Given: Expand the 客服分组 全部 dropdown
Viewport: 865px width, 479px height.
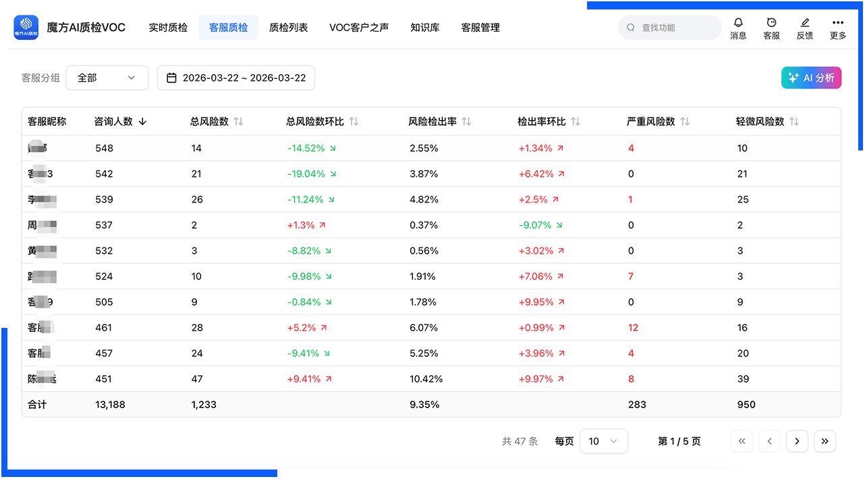Looking at the screenshot, I should tap(107, 78).
